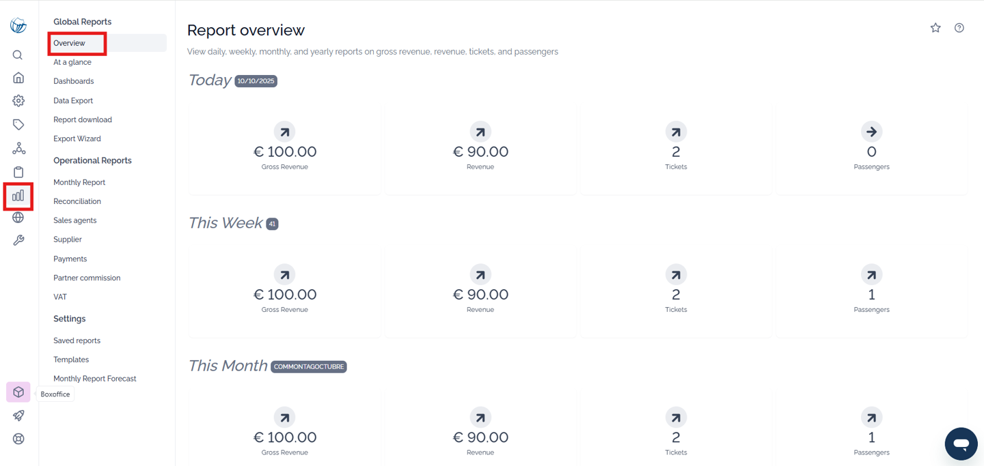The image size is (984, 466).
Task: Open the Data Export menu item
Action: 73,100
